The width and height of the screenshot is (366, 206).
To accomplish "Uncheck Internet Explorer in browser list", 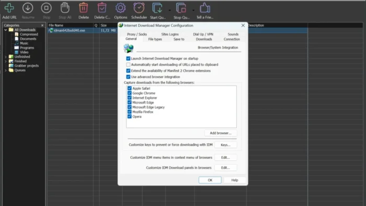I will [x=130, y=98].
